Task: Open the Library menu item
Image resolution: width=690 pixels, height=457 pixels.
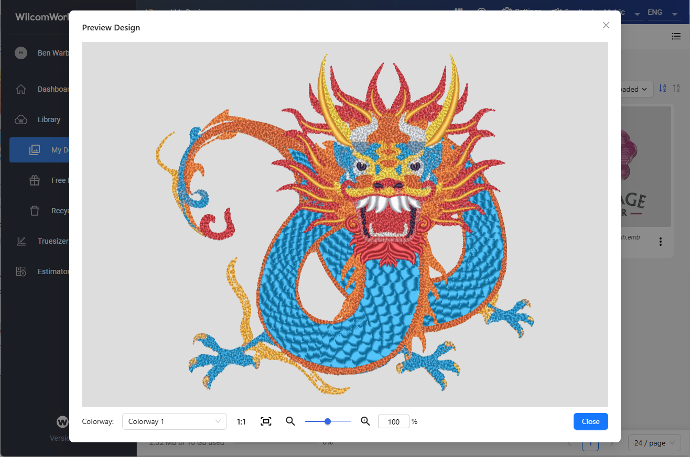Action: (x=49, y=119)
